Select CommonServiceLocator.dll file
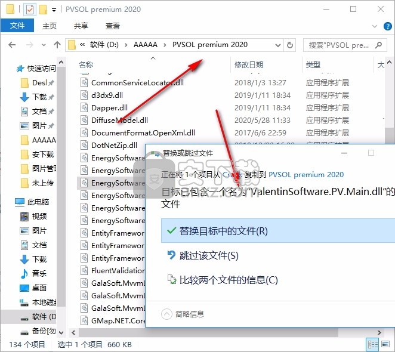 137,82
